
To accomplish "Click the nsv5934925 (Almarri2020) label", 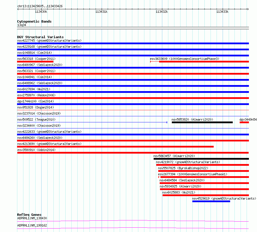I will point(180,186).
